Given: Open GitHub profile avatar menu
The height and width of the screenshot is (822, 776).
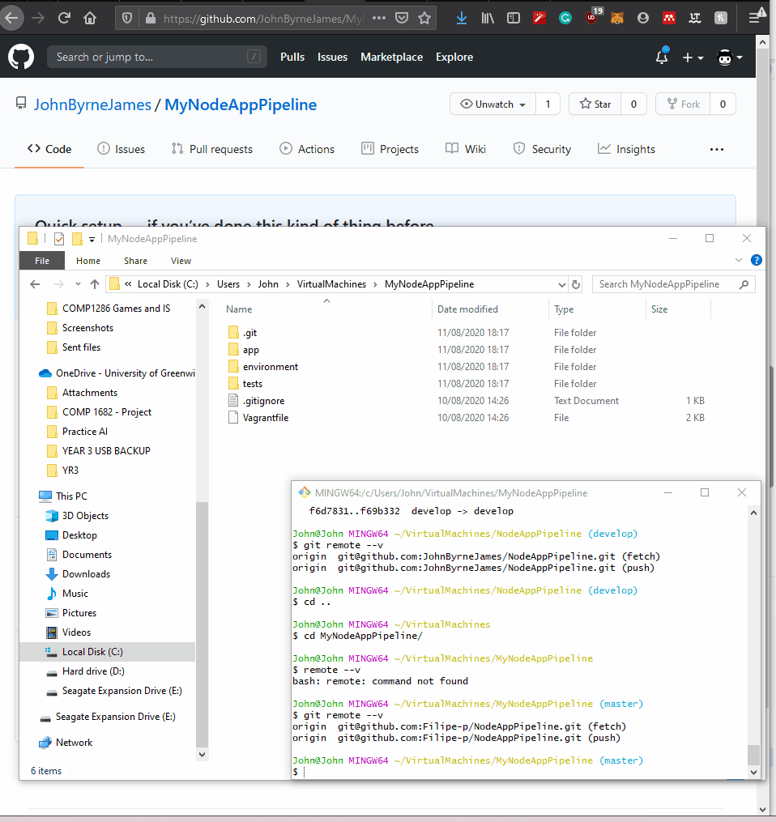Looking at the screenshot, I should click(729, 57).
